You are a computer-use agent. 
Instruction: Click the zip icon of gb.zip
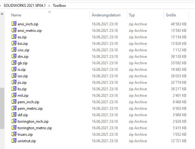pyautogui.click(x=14, y=62)
